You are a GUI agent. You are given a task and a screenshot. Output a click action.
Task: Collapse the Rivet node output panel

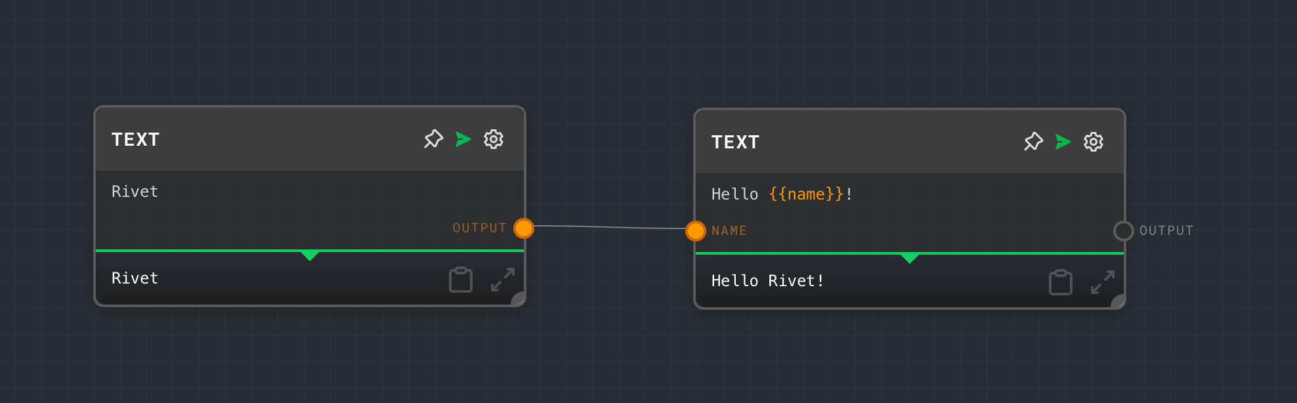click(x=310, y=255)
